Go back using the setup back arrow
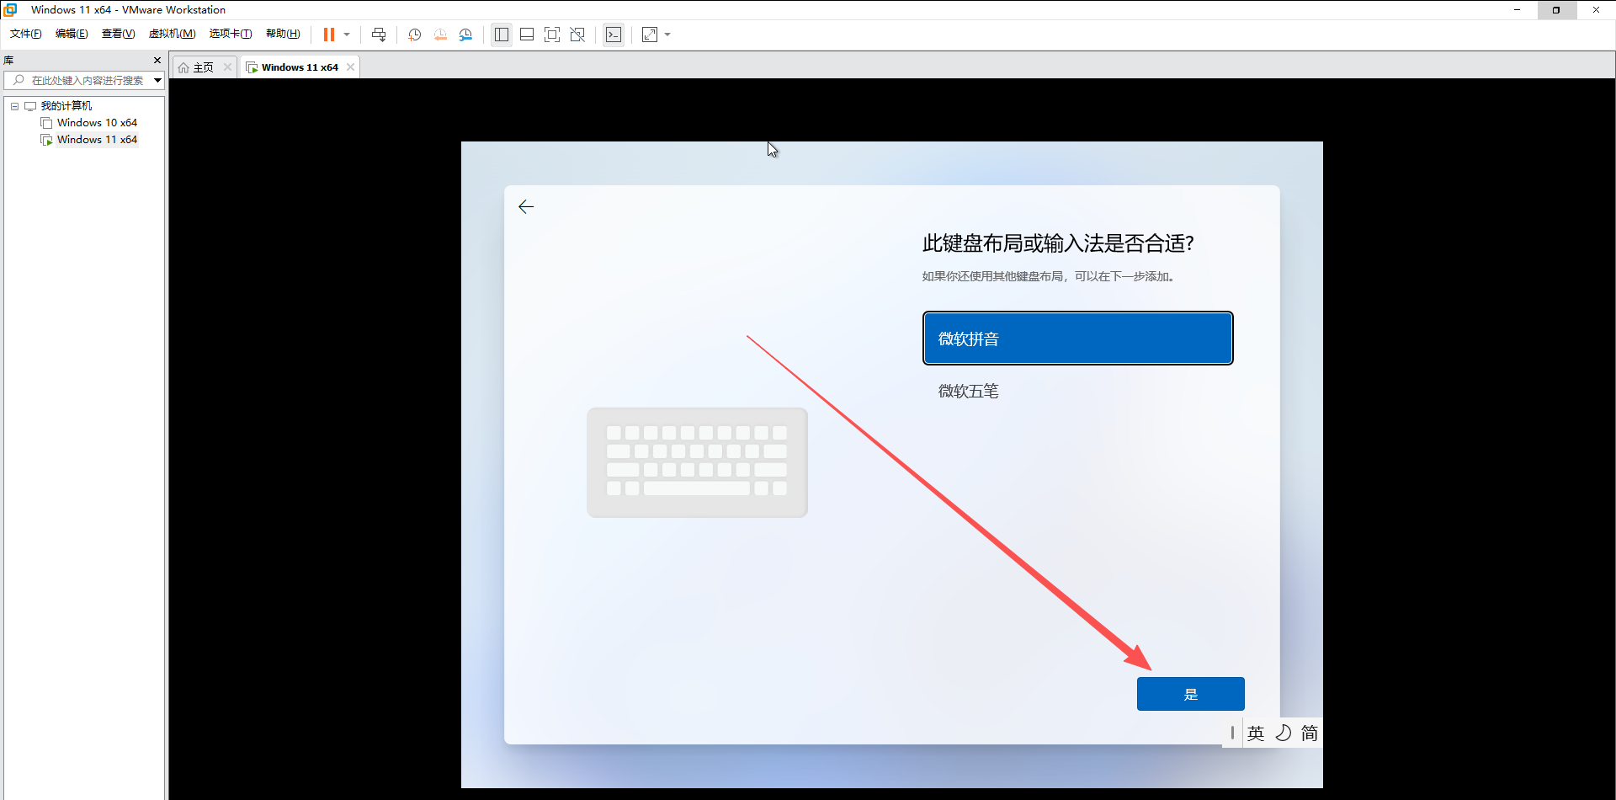The width and height of the screenshot is (1616, 800). 526,207
